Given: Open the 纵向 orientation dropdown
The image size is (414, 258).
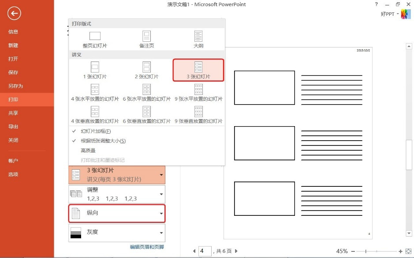Looking at the screenshot, I should [x=117, y=213].
